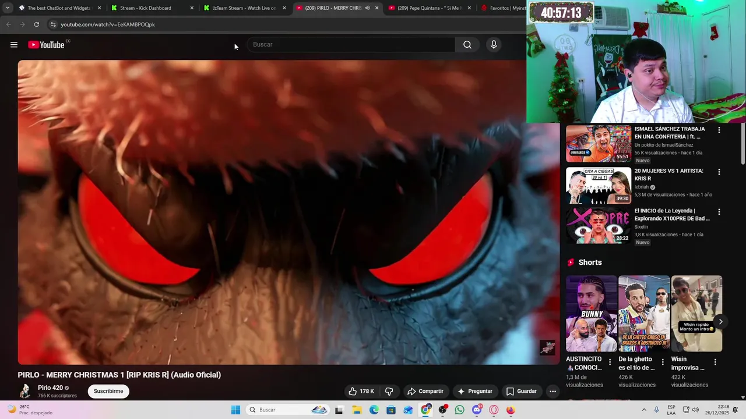The height and width of the screenshot is (419, 746).
Task: Open the Pirlo 420 channel avatar
Action: pos(25,391)
